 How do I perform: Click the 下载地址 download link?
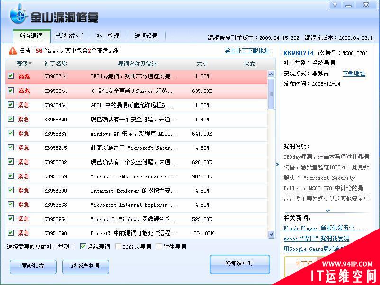(x=353, y=74)
